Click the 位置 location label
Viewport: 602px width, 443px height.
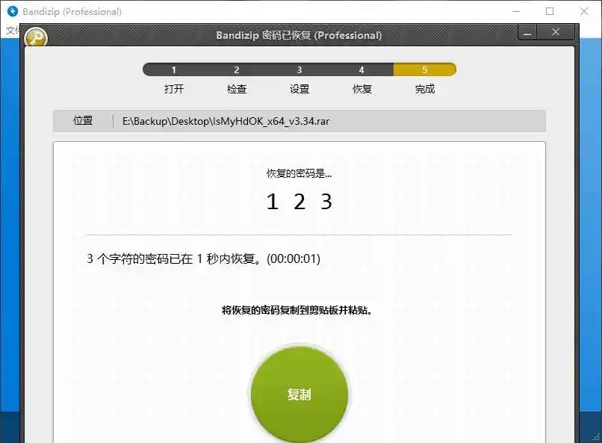pyautogui.click(x=83, y=120)
